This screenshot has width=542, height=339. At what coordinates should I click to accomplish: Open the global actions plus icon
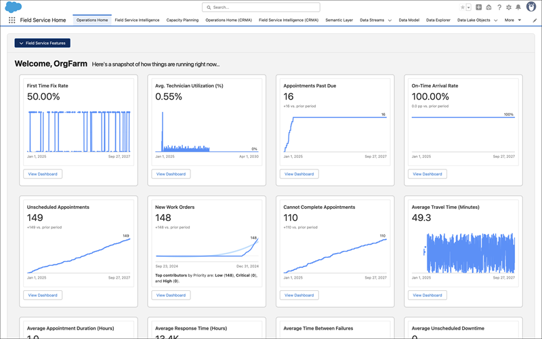(479, 7)
